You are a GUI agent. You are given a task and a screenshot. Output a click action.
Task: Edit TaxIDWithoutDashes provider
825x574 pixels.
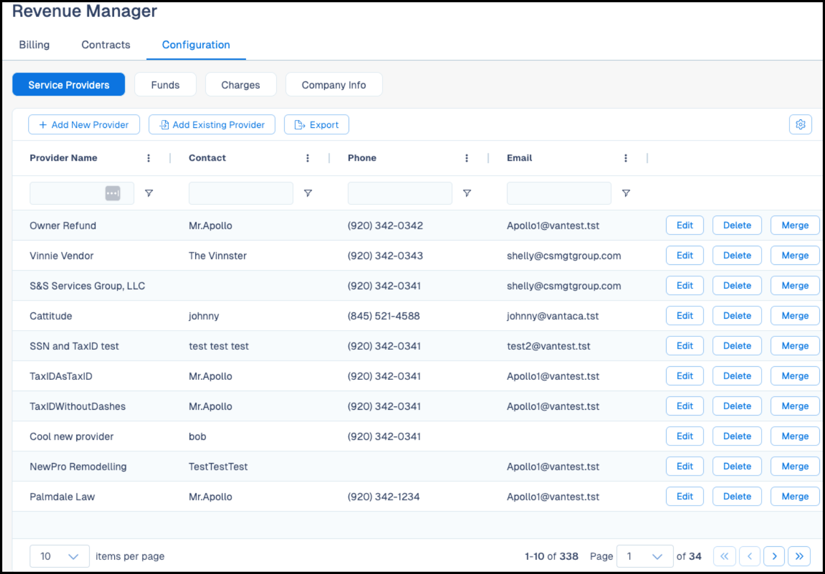click(685, 406)
